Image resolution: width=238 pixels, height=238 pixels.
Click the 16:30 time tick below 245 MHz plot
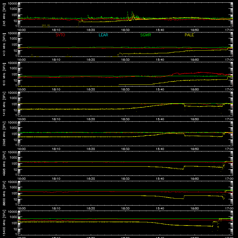(125, 30)
